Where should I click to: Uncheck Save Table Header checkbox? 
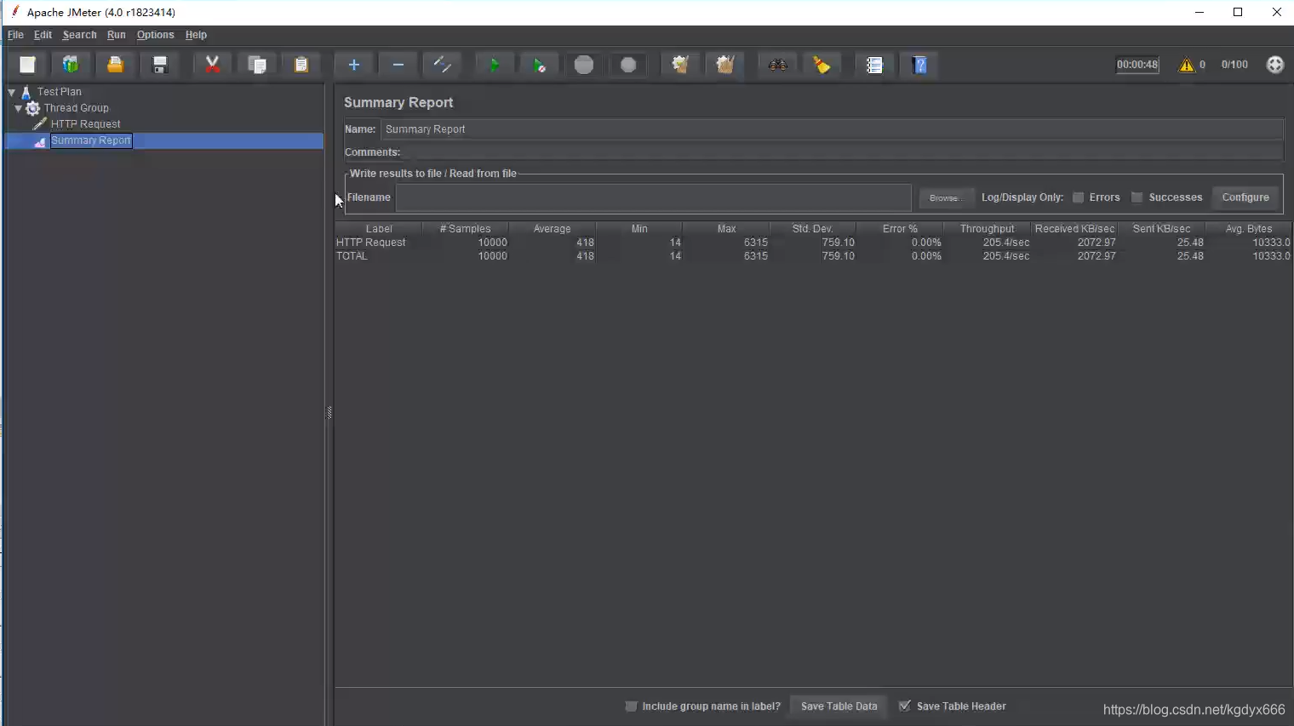(x=905, y=706)
